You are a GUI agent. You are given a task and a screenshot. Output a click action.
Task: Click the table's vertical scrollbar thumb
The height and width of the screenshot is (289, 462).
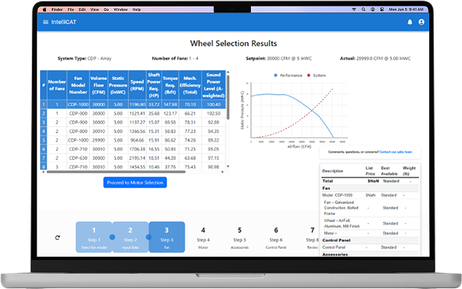coord(228,97)
